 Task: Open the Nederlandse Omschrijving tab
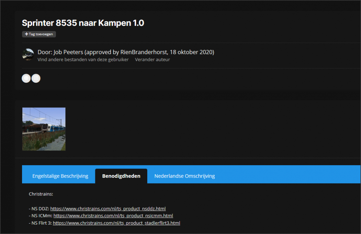pyautogui.click(x=184, y=176)
